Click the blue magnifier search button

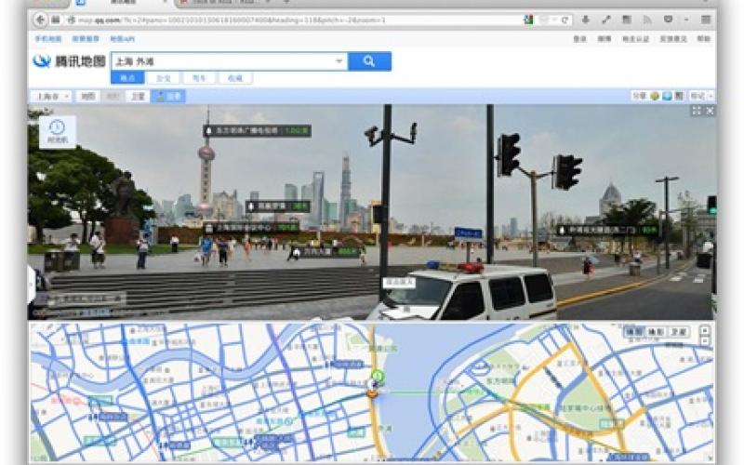(x=369, y=61)
